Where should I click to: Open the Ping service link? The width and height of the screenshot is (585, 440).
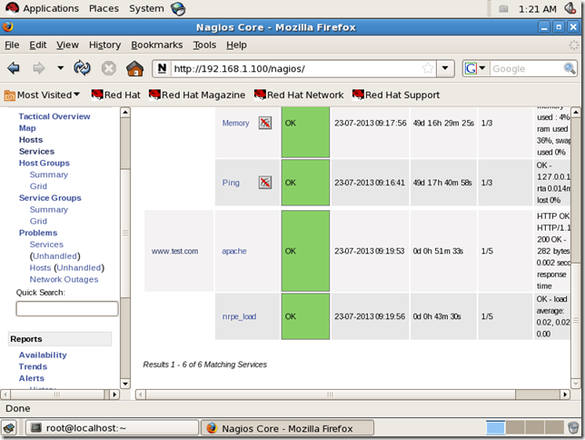click(x=231, y=183)
